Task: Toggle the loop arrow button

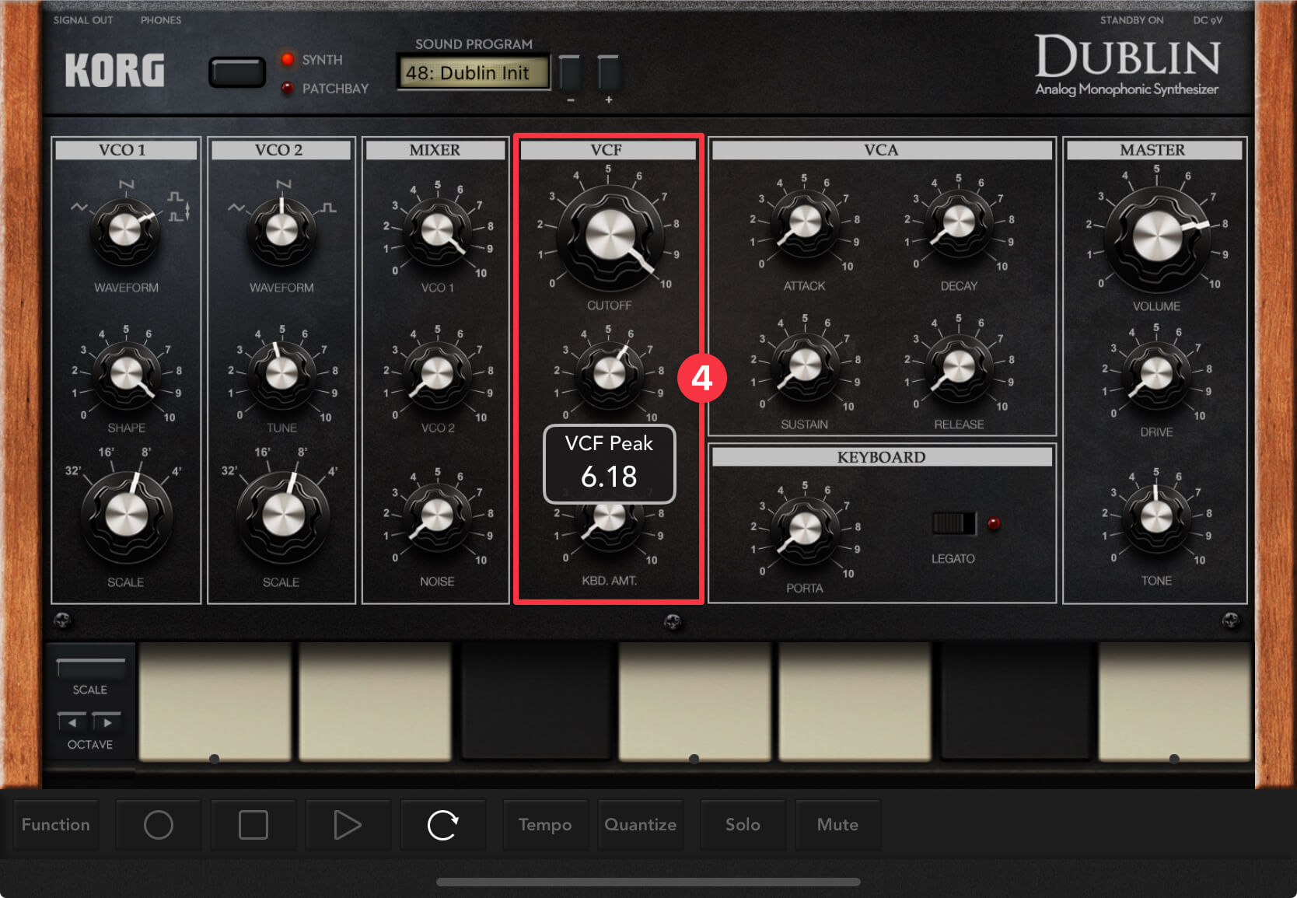Action: click(442, 825)
